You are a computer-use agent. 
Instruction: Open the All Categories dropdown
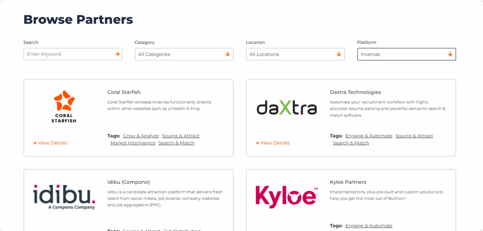coord(184,54)
